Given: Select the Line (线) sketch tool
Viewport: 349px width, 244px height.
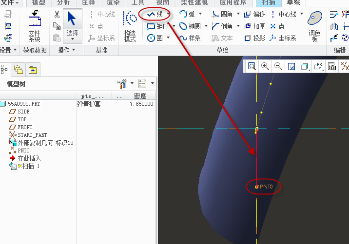Looking at the screenshot, I should pos(155,15).
